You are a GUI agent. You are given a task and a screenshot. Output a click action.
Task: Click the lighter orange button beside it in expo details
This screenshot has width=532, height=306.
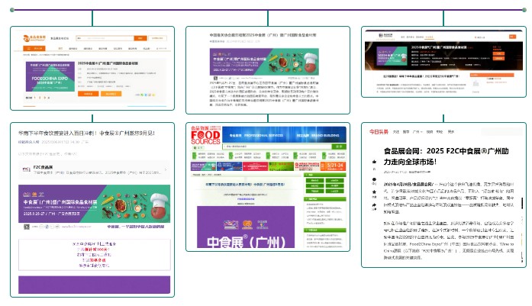pyautogui.click(x=111, y=94)
